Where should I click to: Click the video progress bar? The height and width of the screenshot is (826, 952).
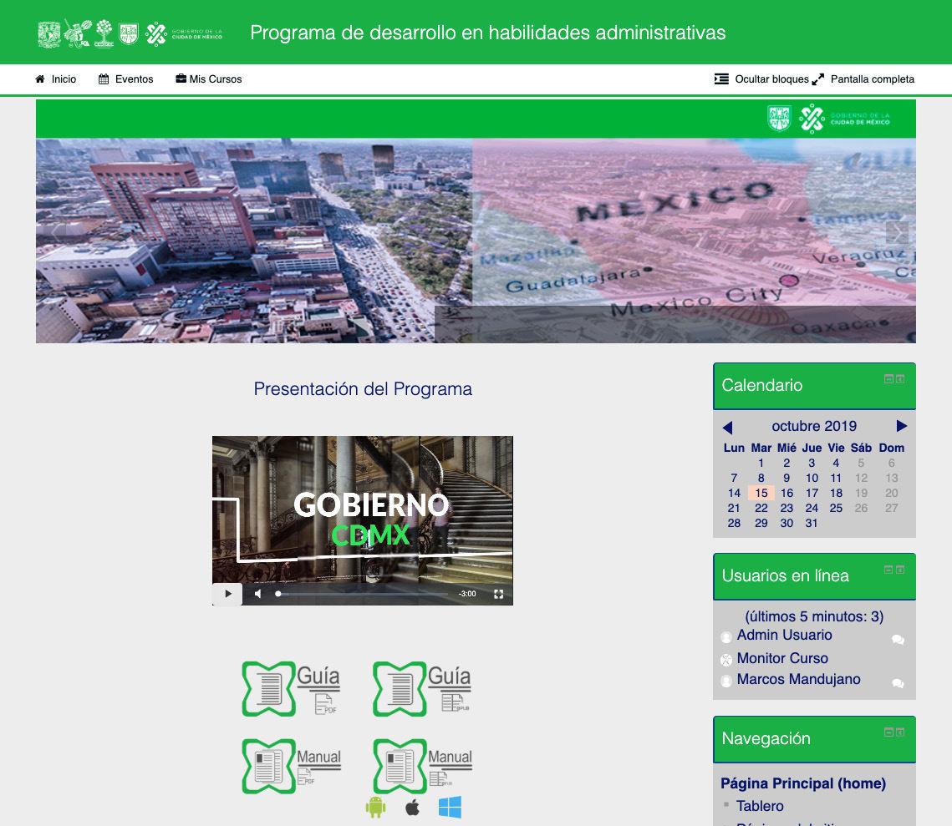coord(363,594)
